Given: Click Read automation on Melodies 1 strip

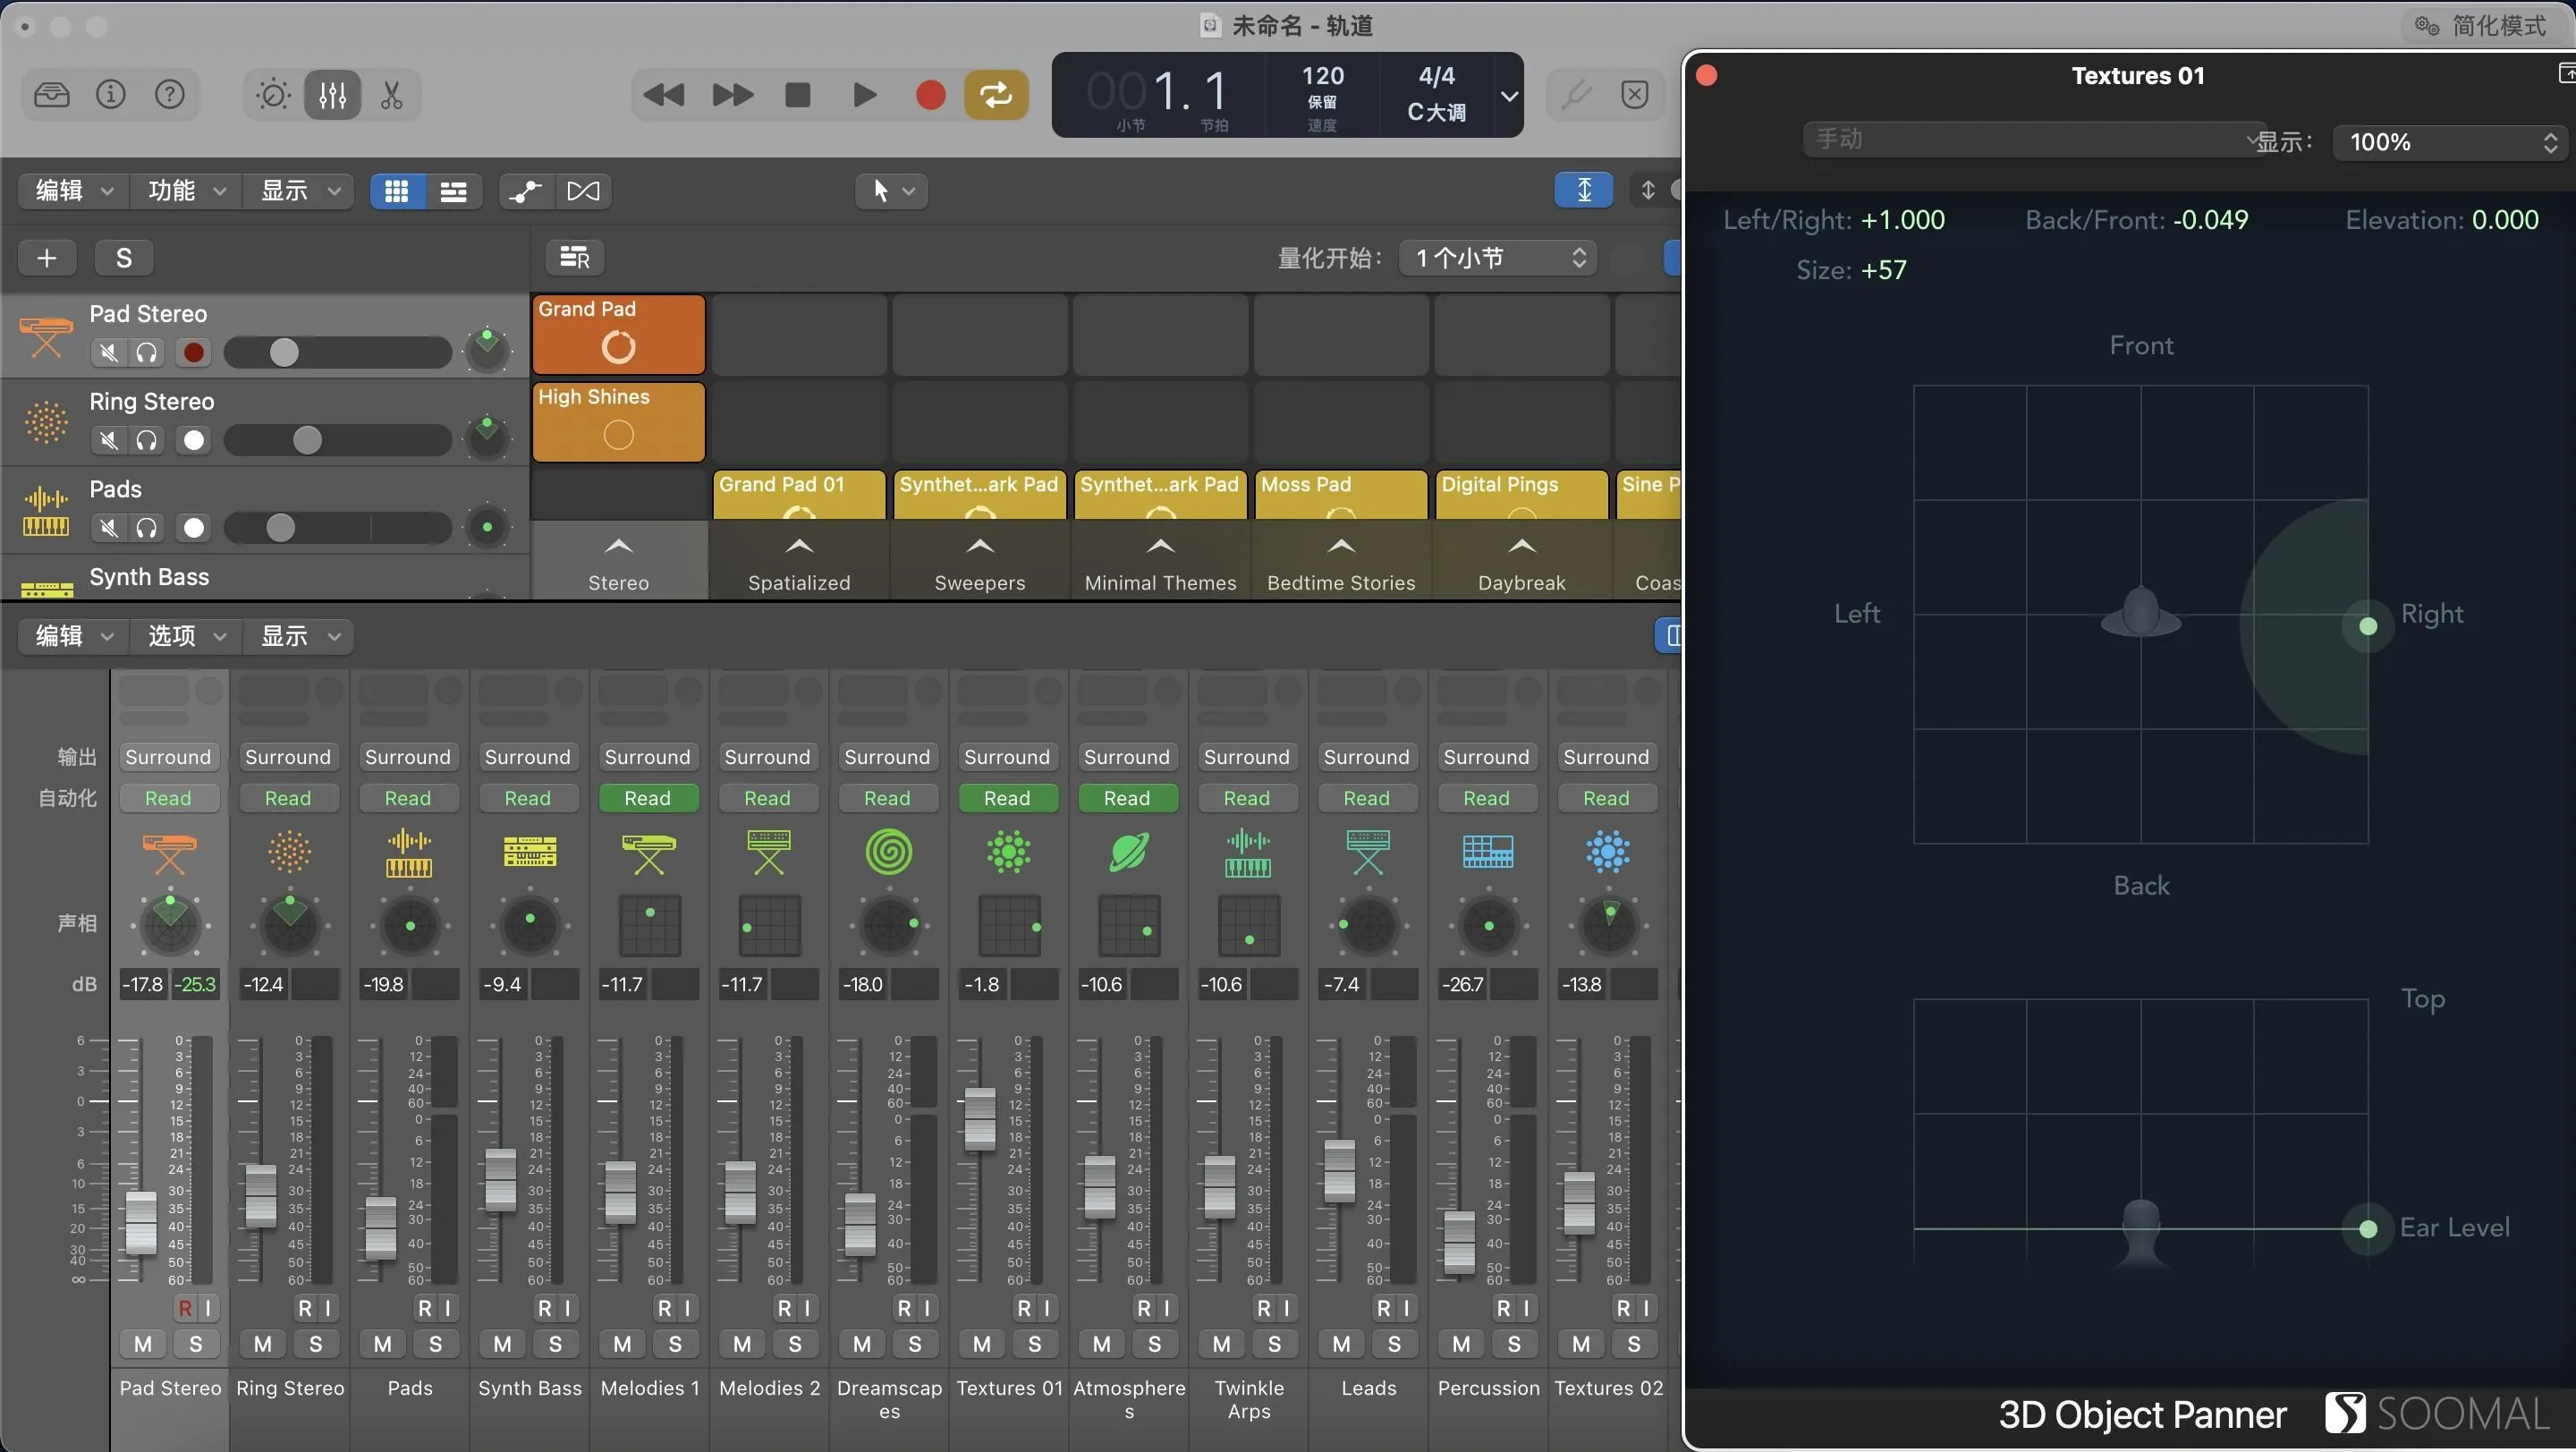Looking at the screenshot, I should point(648,798).
